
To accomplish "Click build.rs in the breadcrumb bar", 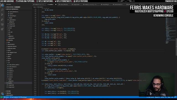I will (x=41, y=7).
